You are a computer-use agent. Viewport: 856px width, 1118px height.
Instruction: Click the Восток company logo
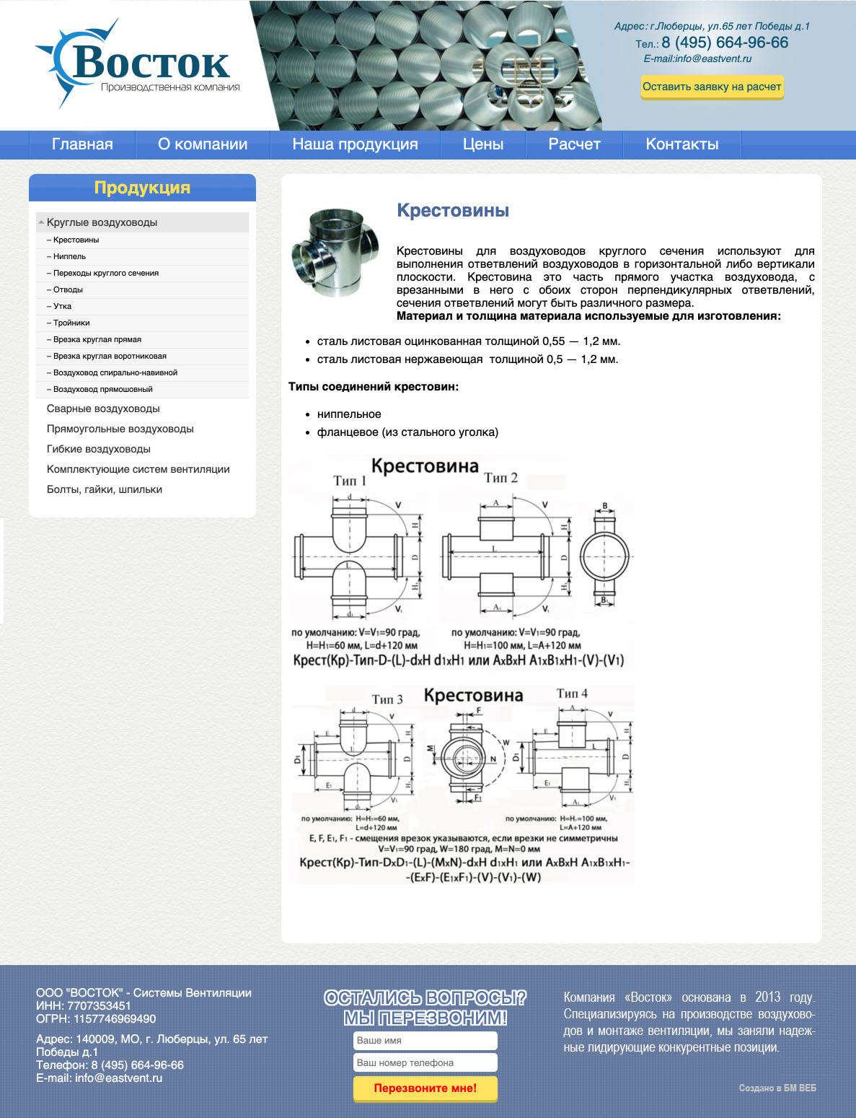coord(137,64)
